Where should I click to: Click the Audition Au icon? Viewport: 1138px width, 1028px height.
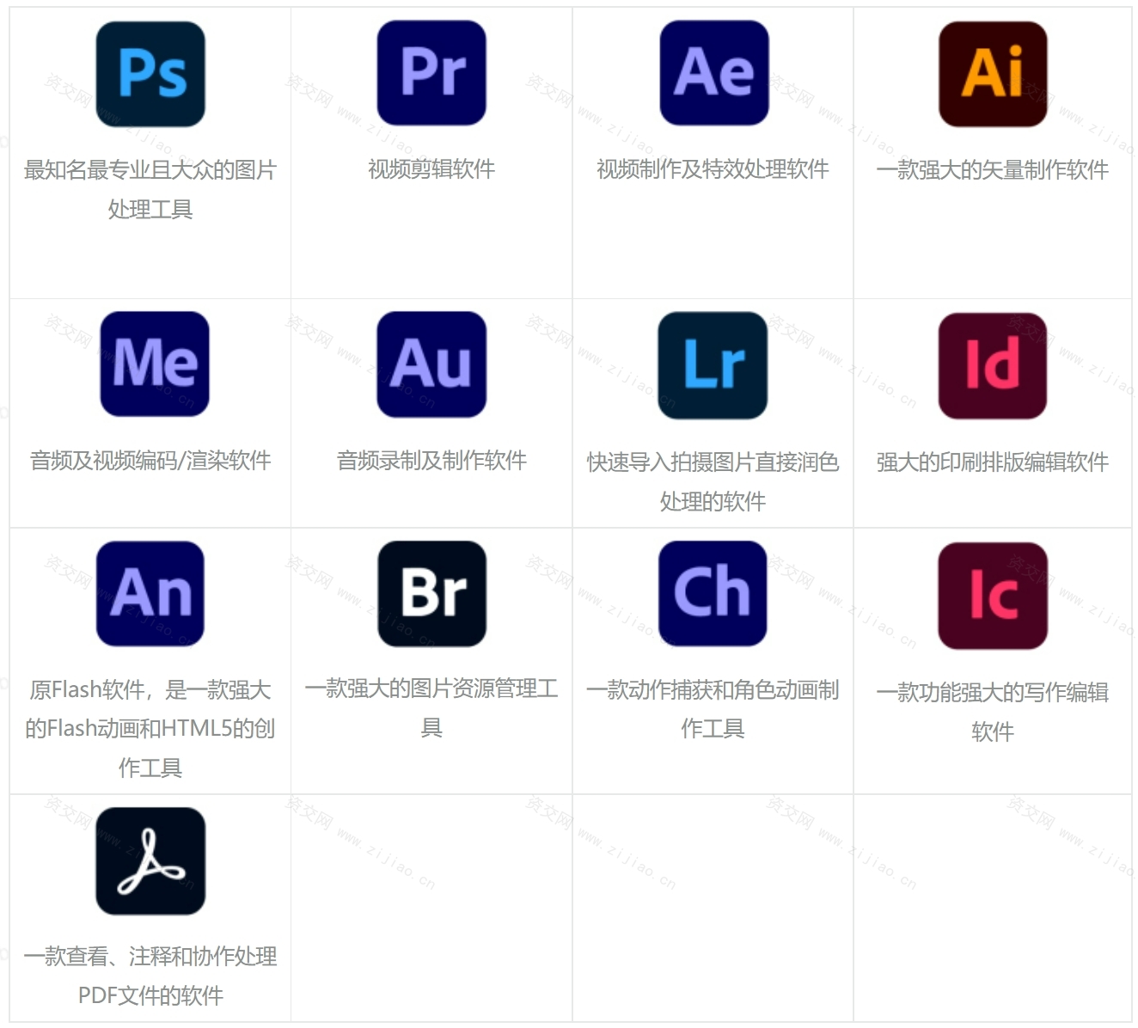click(431, 364)
